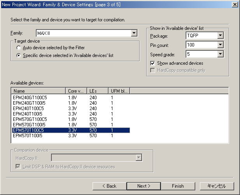Sort devices by Name column header
Image resolution: width=240 pixels, height=195 pixels.
tap(38, 91)
